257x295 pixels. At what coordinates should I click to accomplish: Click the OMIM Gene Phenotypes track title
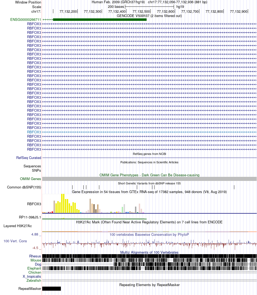click(149, 175)
